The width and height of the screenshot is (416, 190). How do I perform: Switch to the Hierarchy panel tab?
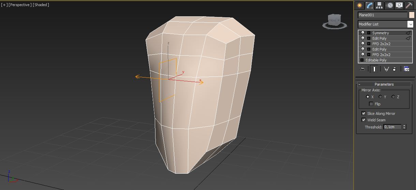(x=379, y=5)
